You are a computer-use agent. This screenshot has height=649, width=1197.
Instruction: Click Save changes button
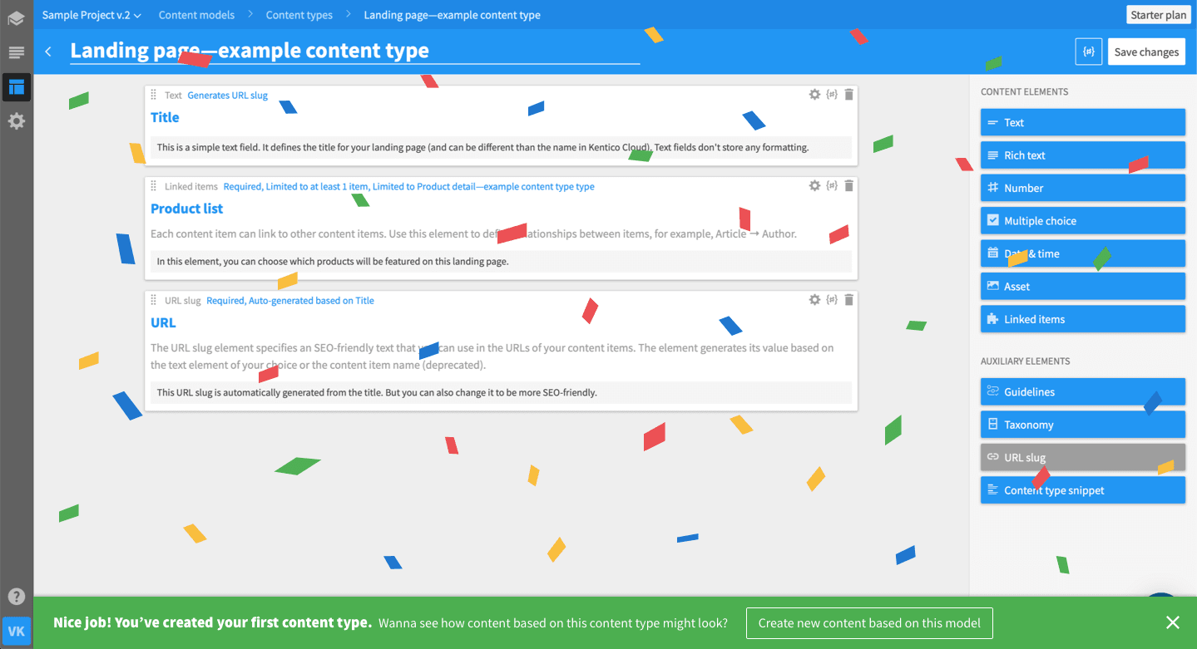pyautogui.click(x=1146, y=52)
